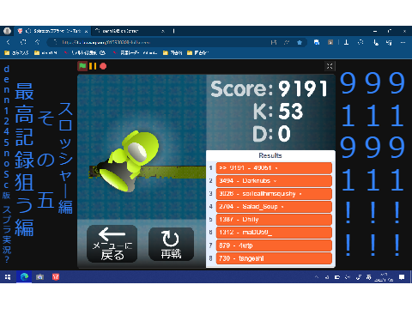
Task: Click the back-to-menu arrow button
Action: (112, 244)
